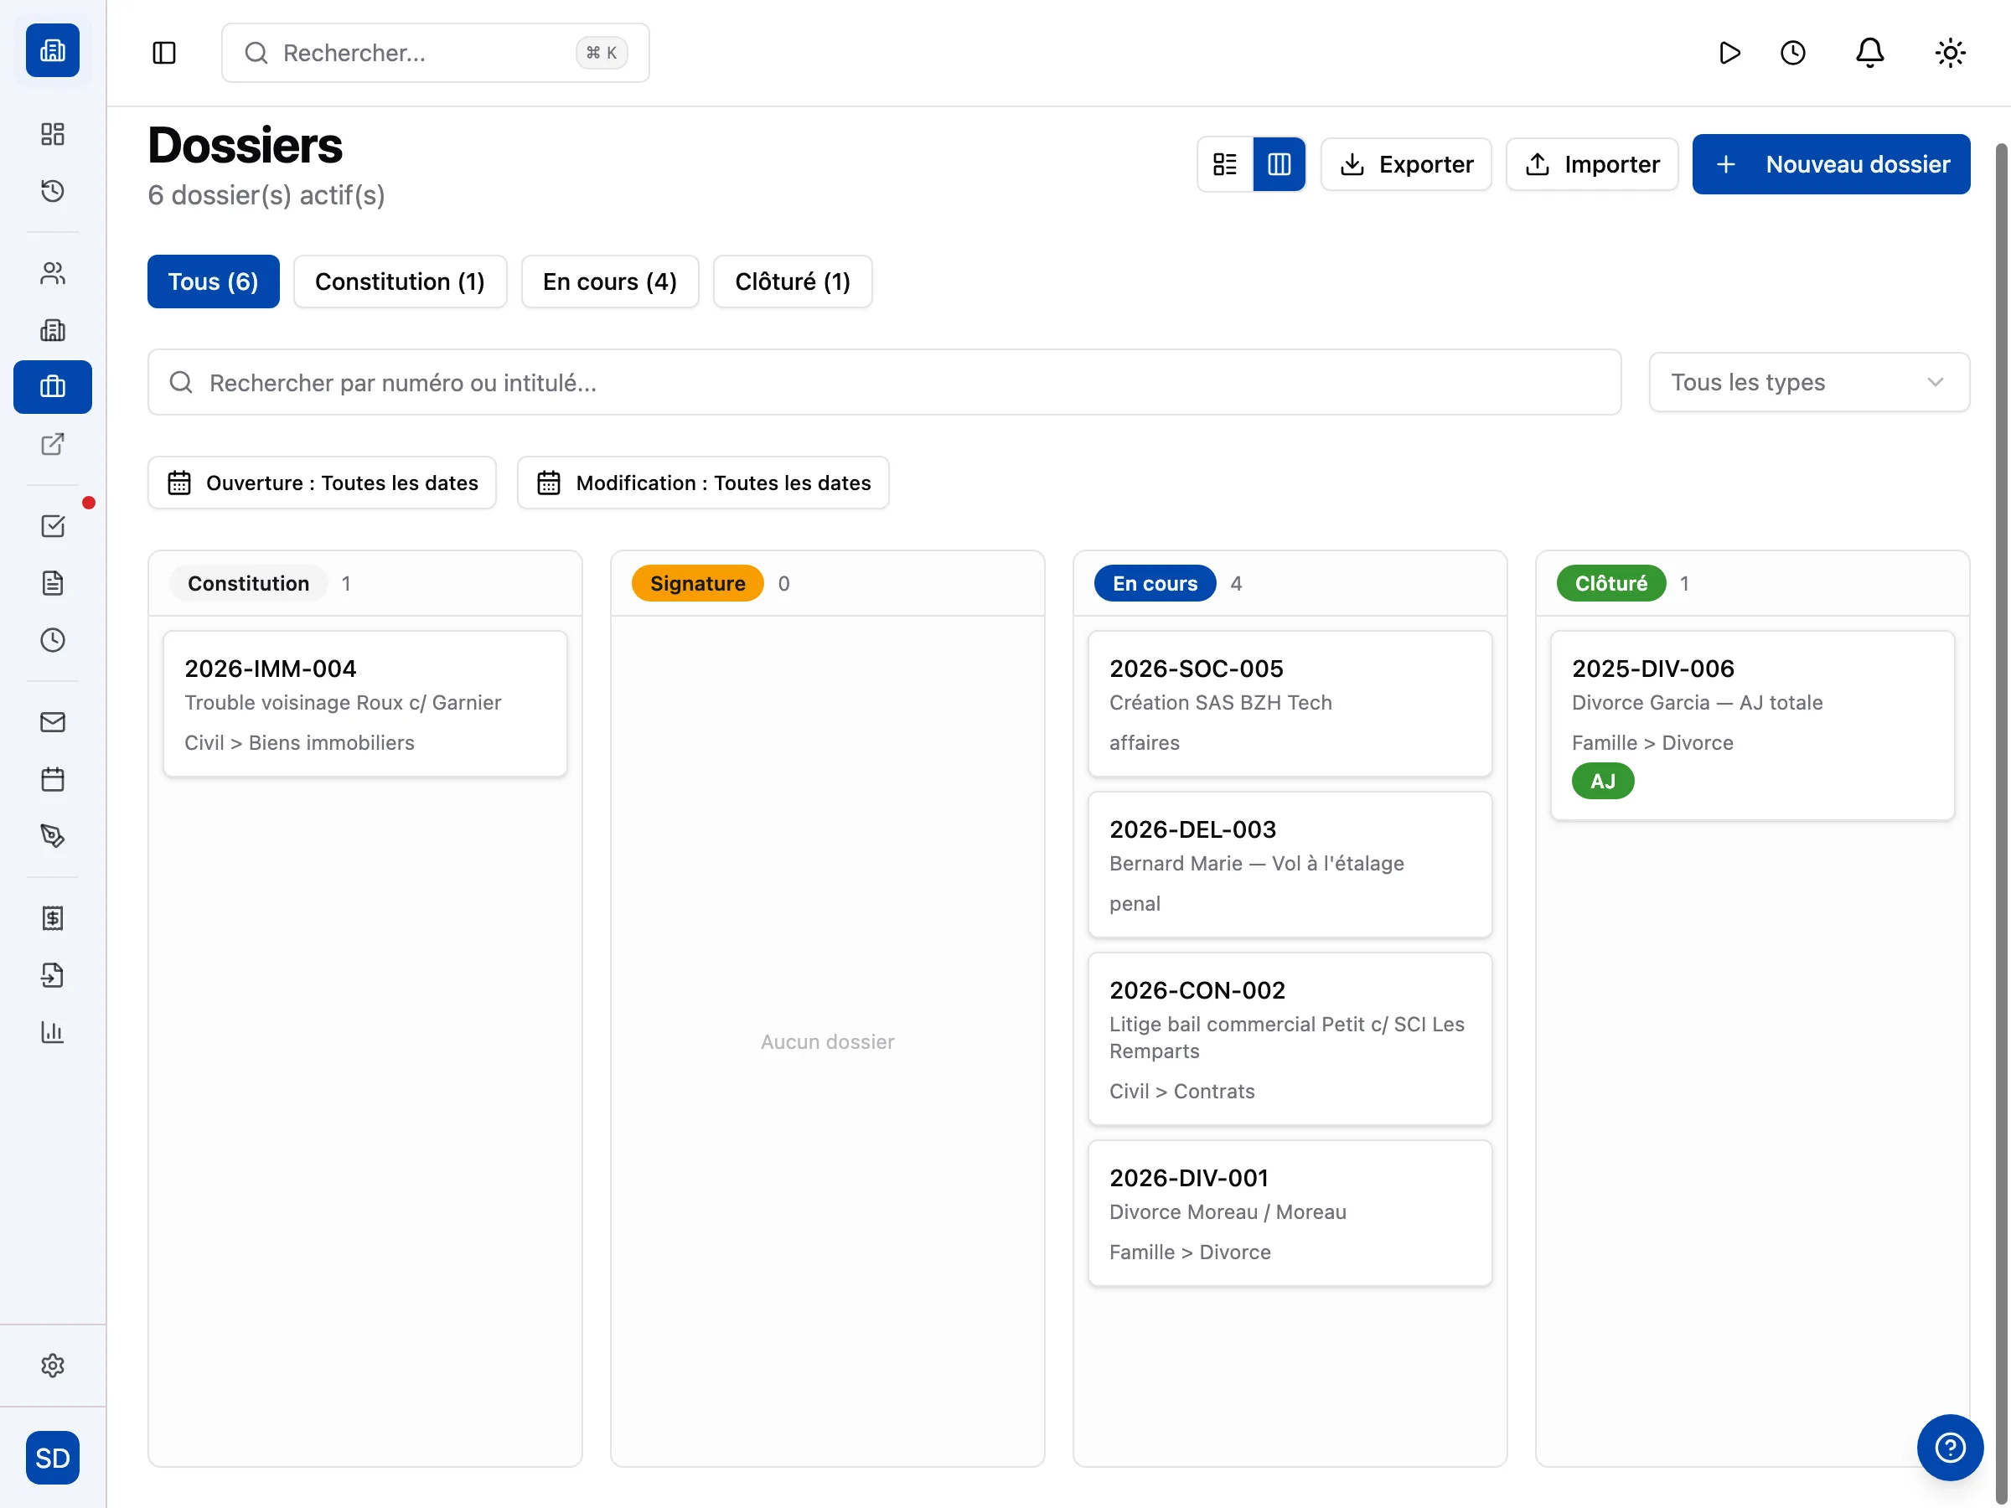This screenshot has width=2011, height=1508.
Task: Expand Tous les types dropdown
Action: (1808, 383)
